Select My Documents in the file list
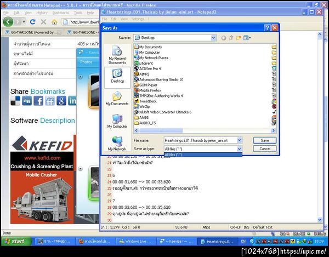Image resolution: width=329 pixels, height=257 pixels. 148,47
